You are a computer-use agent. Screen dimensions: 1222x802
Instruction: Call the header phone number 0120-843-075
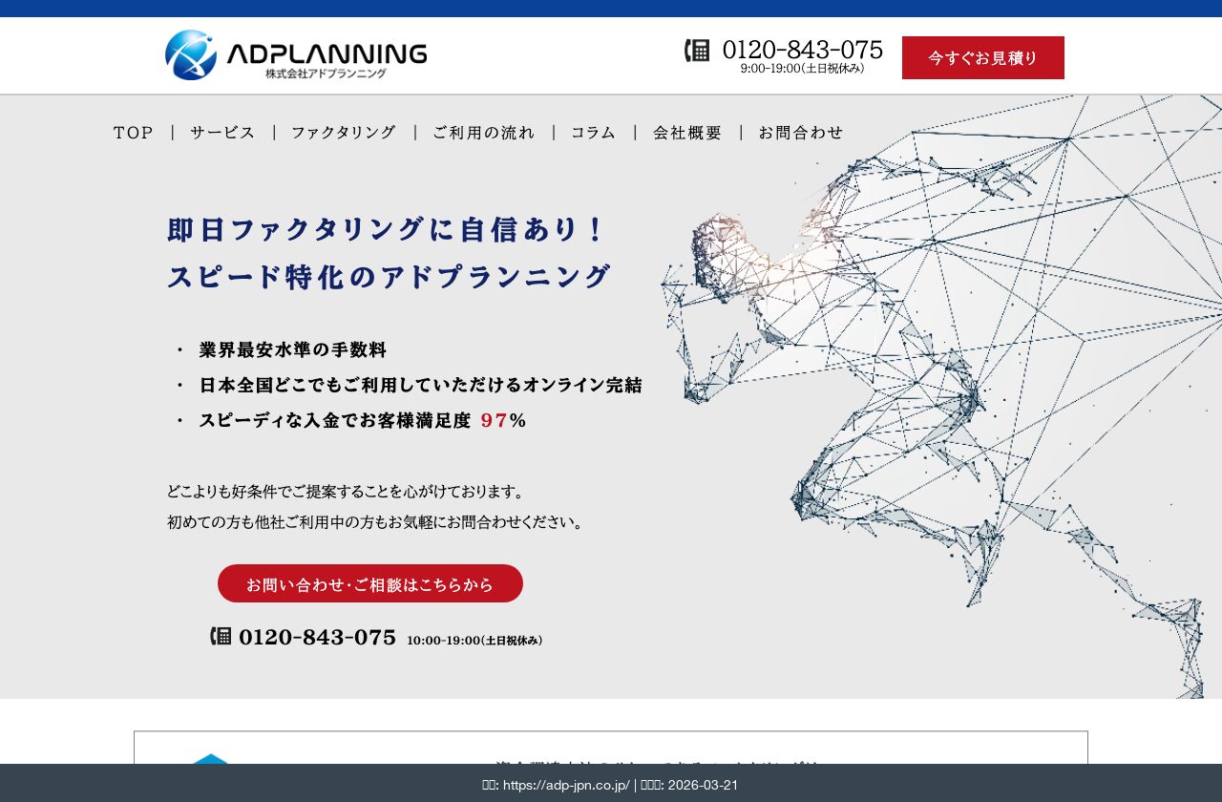coord(804,50)
